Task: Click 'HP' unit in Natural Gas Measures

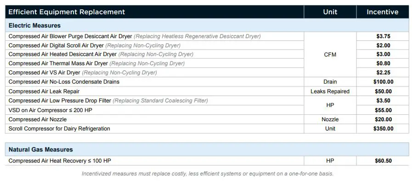Action: (x=330, y=160)
